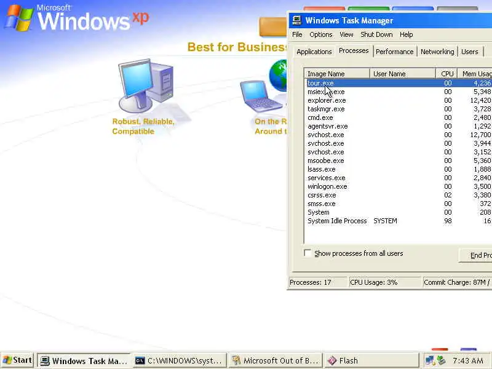Sort by the Image Name column header
The width and height of the screenshot is (492, 369).
(337, 74)
